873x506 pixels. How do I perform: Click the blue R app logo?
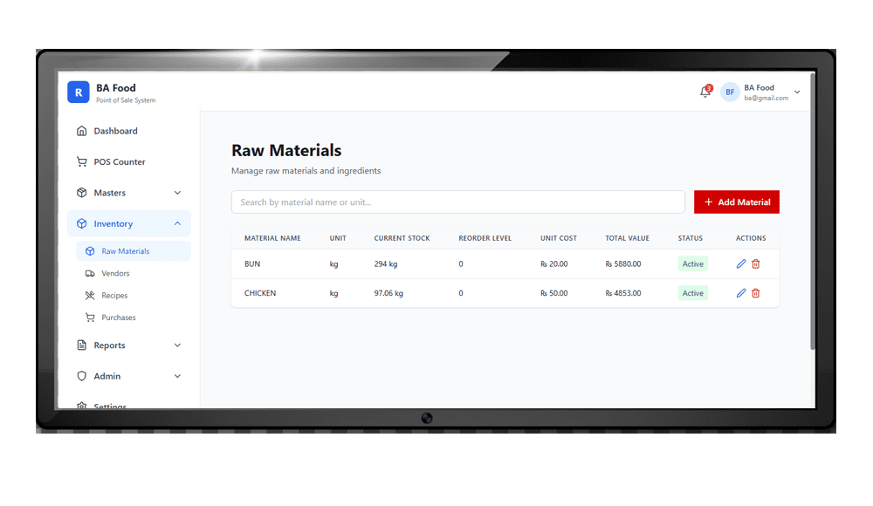point(79,92)
